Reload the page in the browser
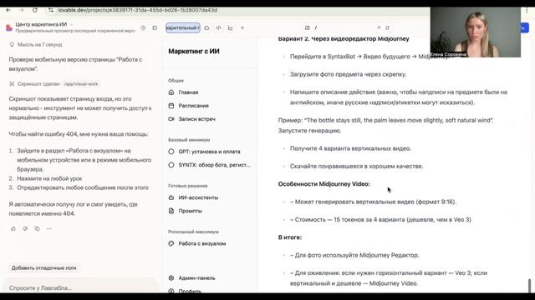 point(35,10)
